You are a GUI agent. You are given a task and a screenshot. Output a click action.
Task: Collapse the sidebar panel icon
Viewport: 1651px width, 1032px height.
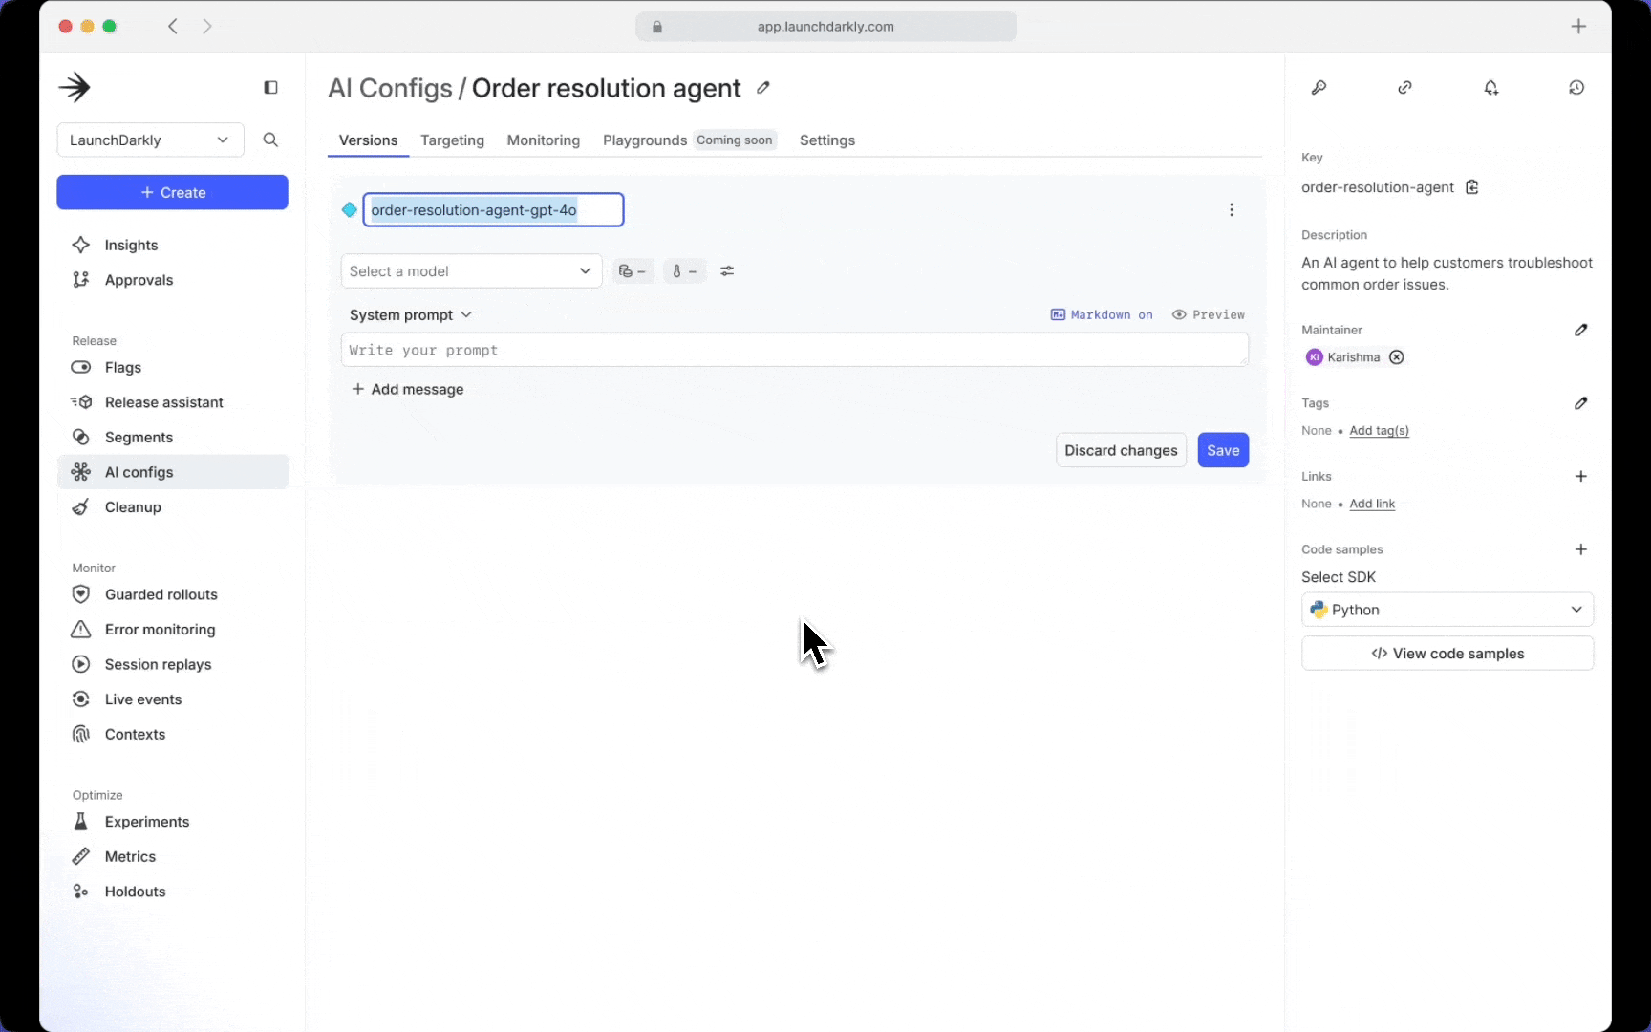click(270, 88)
